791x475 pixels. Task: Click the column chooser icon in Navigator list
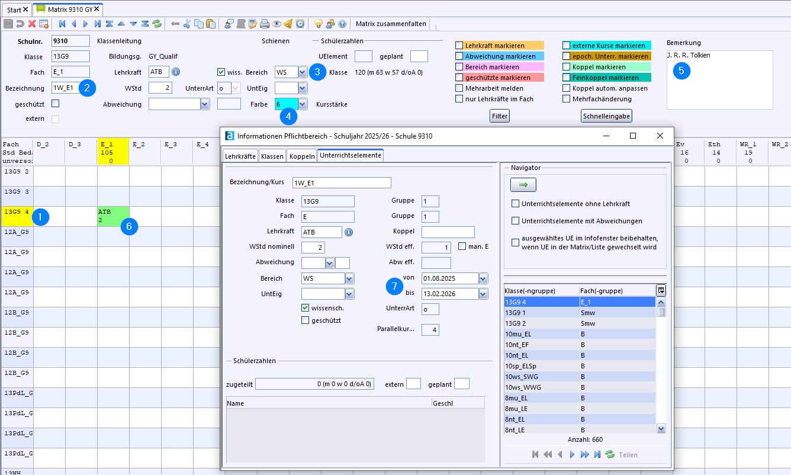pyautogui.click(x=661, y=290)
